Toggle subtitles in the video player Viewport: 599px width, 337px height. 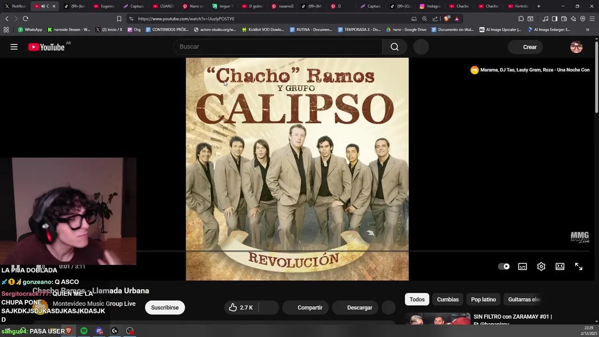click(522, 266)
